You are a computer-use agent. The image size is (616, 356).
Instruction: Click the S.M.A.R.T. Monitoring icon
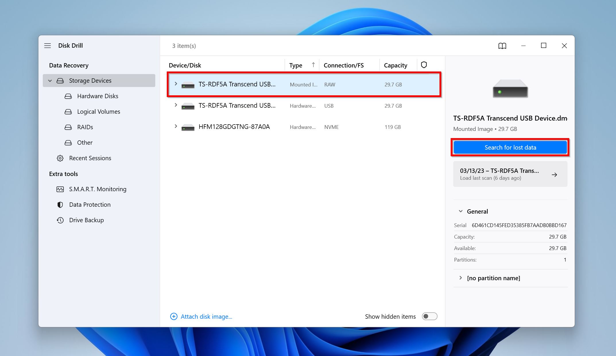coord(61,189)
